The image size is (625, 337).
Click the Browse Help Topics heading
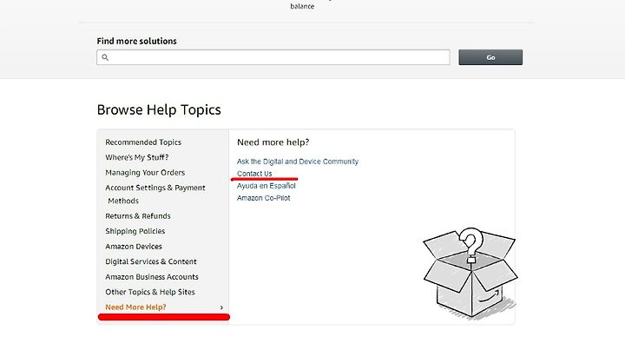(x=159, y=109)
